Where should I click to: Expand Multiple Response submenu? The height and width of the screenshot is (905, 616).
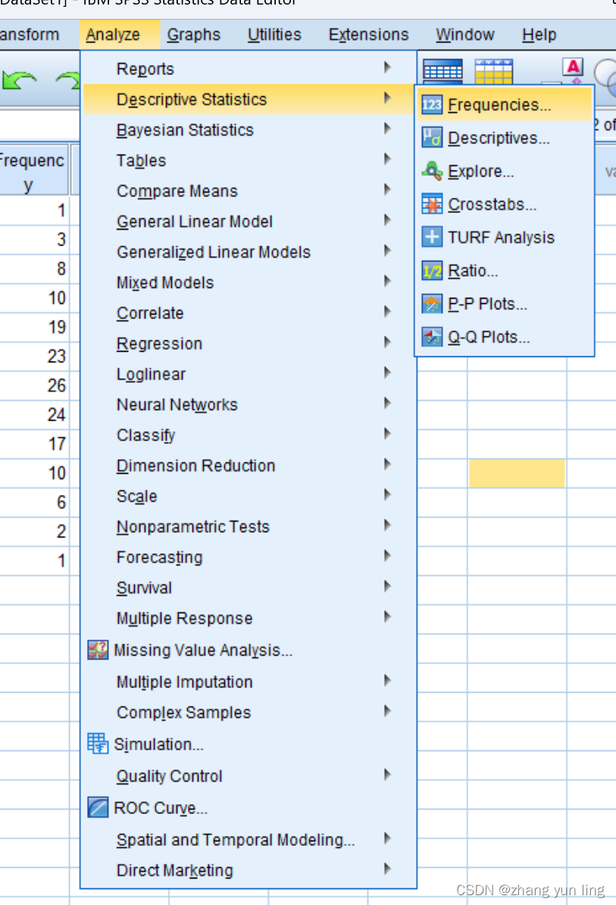point(249,618)
